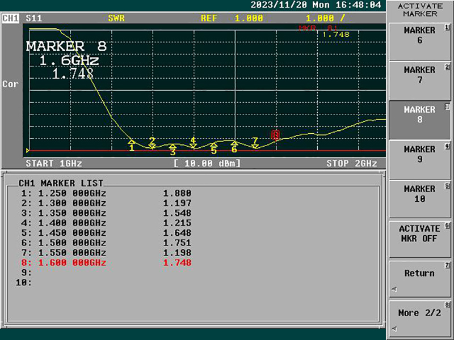Activate the MARKER 9 softkey

click(419, 160)
